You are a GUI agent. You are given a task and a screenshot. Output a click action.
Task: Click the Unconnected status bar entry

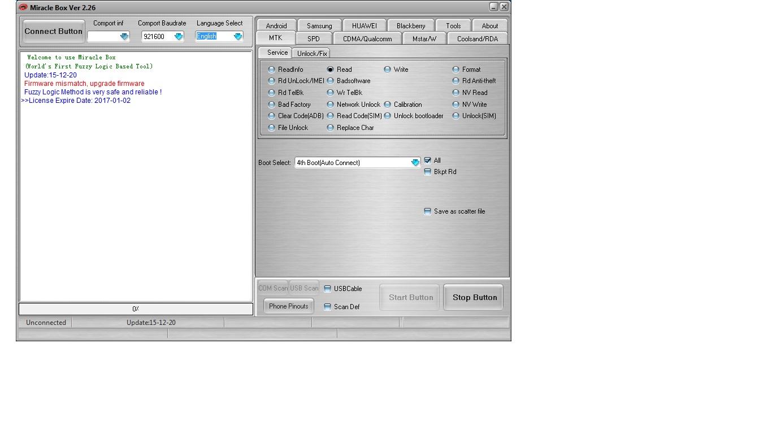click(46, 323)
